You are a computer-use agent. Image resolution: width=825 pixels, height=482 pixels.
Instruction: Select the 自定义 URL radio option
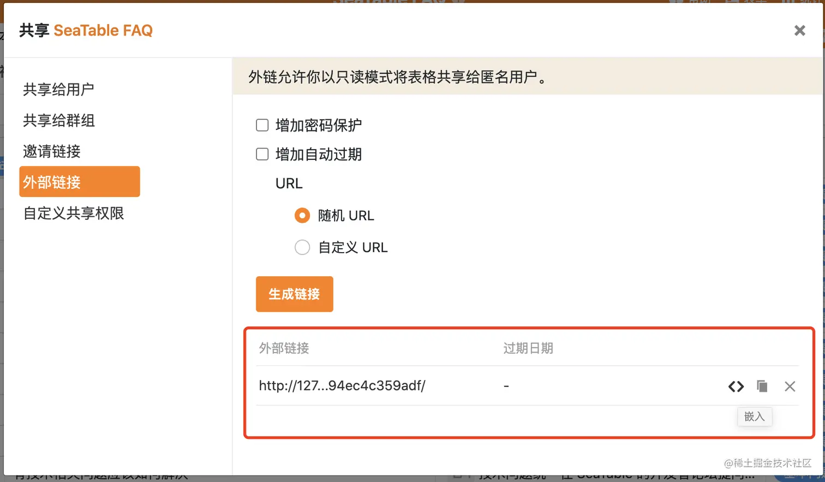[x=302, y=247]
